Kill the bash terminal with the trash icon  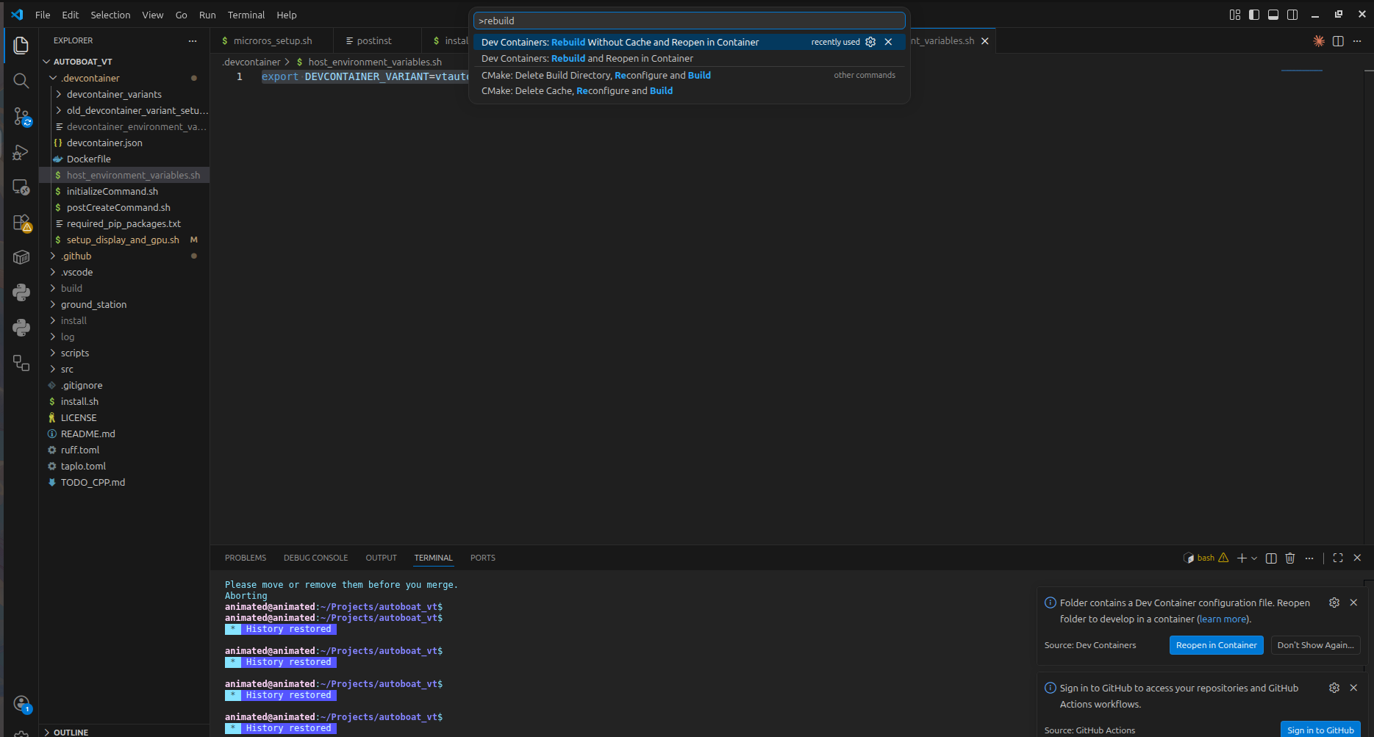click(1289, 558)
